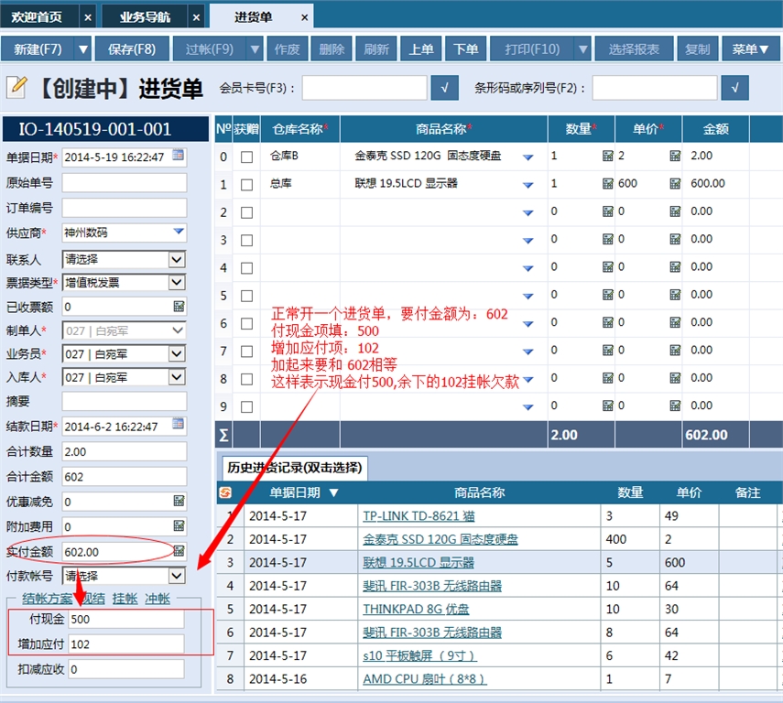
Task: Click the 保存(F8) button
Action: 131,48
